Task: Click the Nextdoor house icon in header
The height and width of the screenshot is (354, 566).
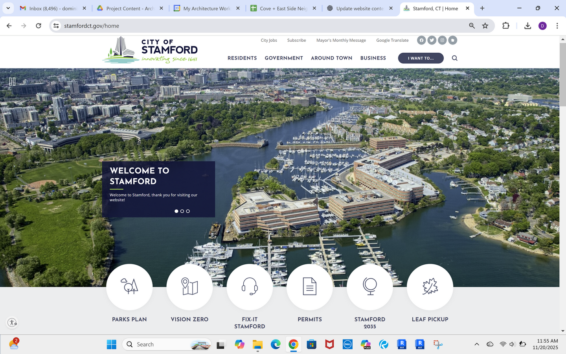Action: click(453, 40)
